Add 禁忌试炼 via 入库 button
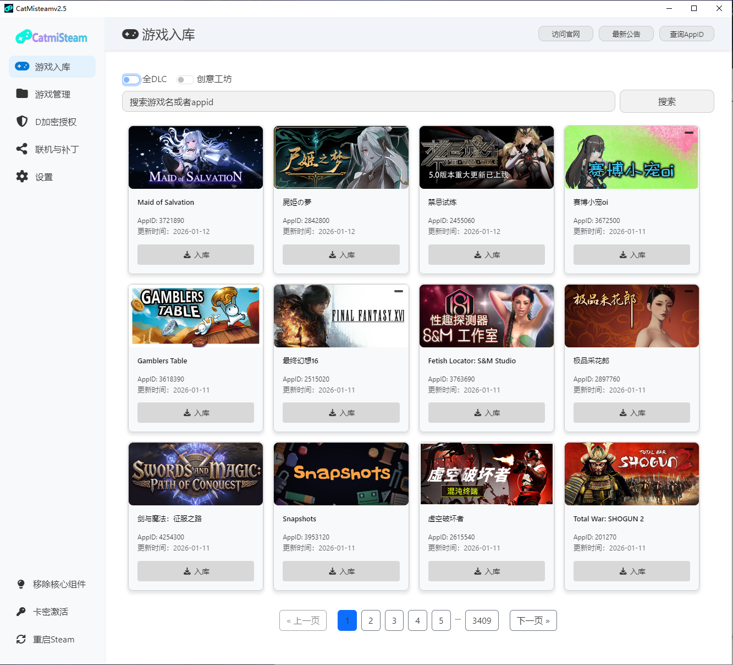Viewport: 733px width, 665px height. 487,255
